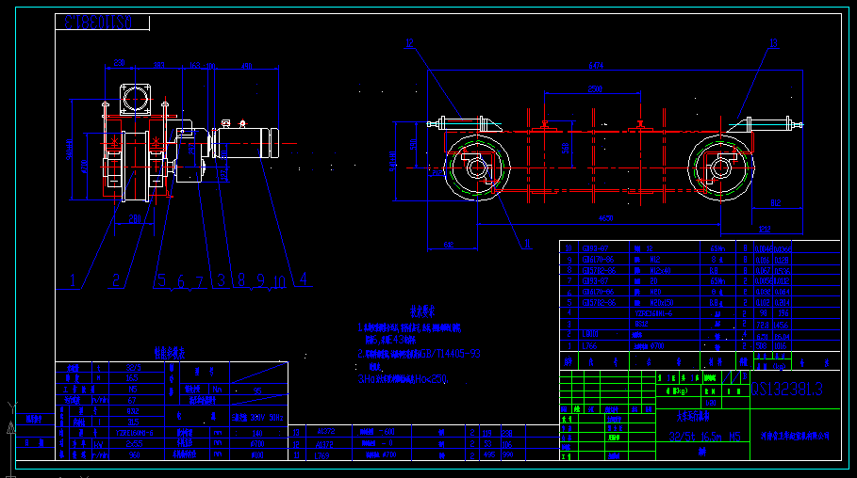This screenshot has width=857, height=478.
Task: Select the 2500 dimension text
Action: (594, 89)
